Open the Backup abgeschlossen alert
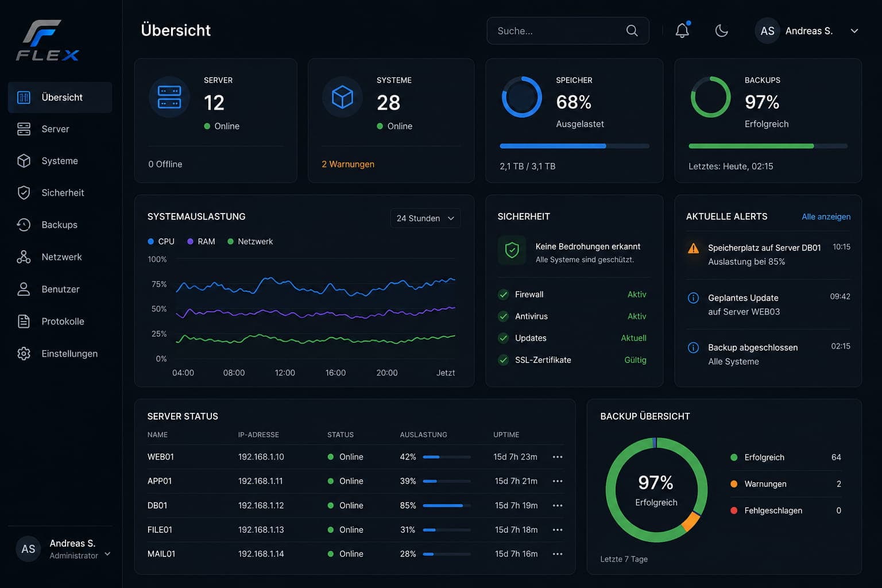Viewport: 882px width, 588px height. click(x=768, y=354)
